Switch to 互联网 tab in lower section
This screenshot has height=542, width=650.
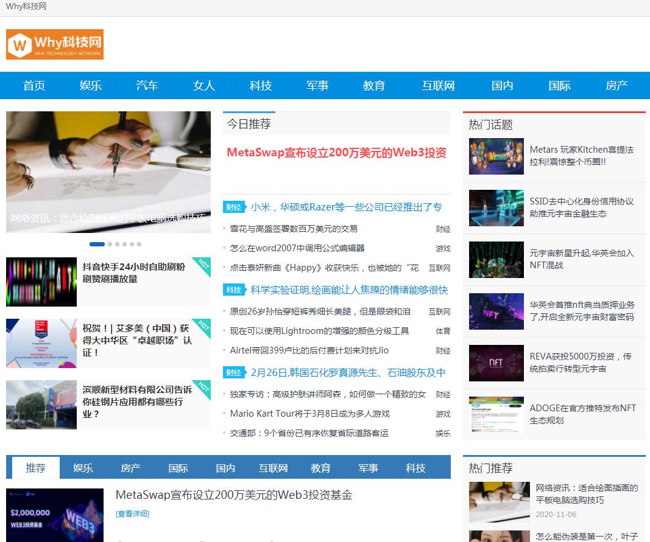pyautogui.click(x=273, y=468)
